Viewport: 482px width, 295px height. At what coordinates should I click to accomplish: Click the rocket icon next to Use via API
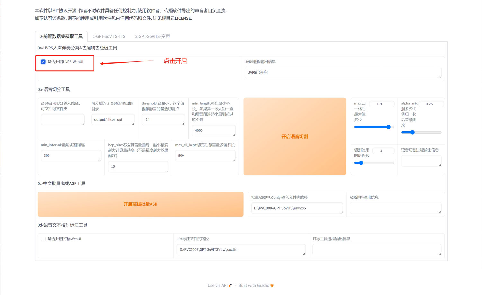pos(230,285)
